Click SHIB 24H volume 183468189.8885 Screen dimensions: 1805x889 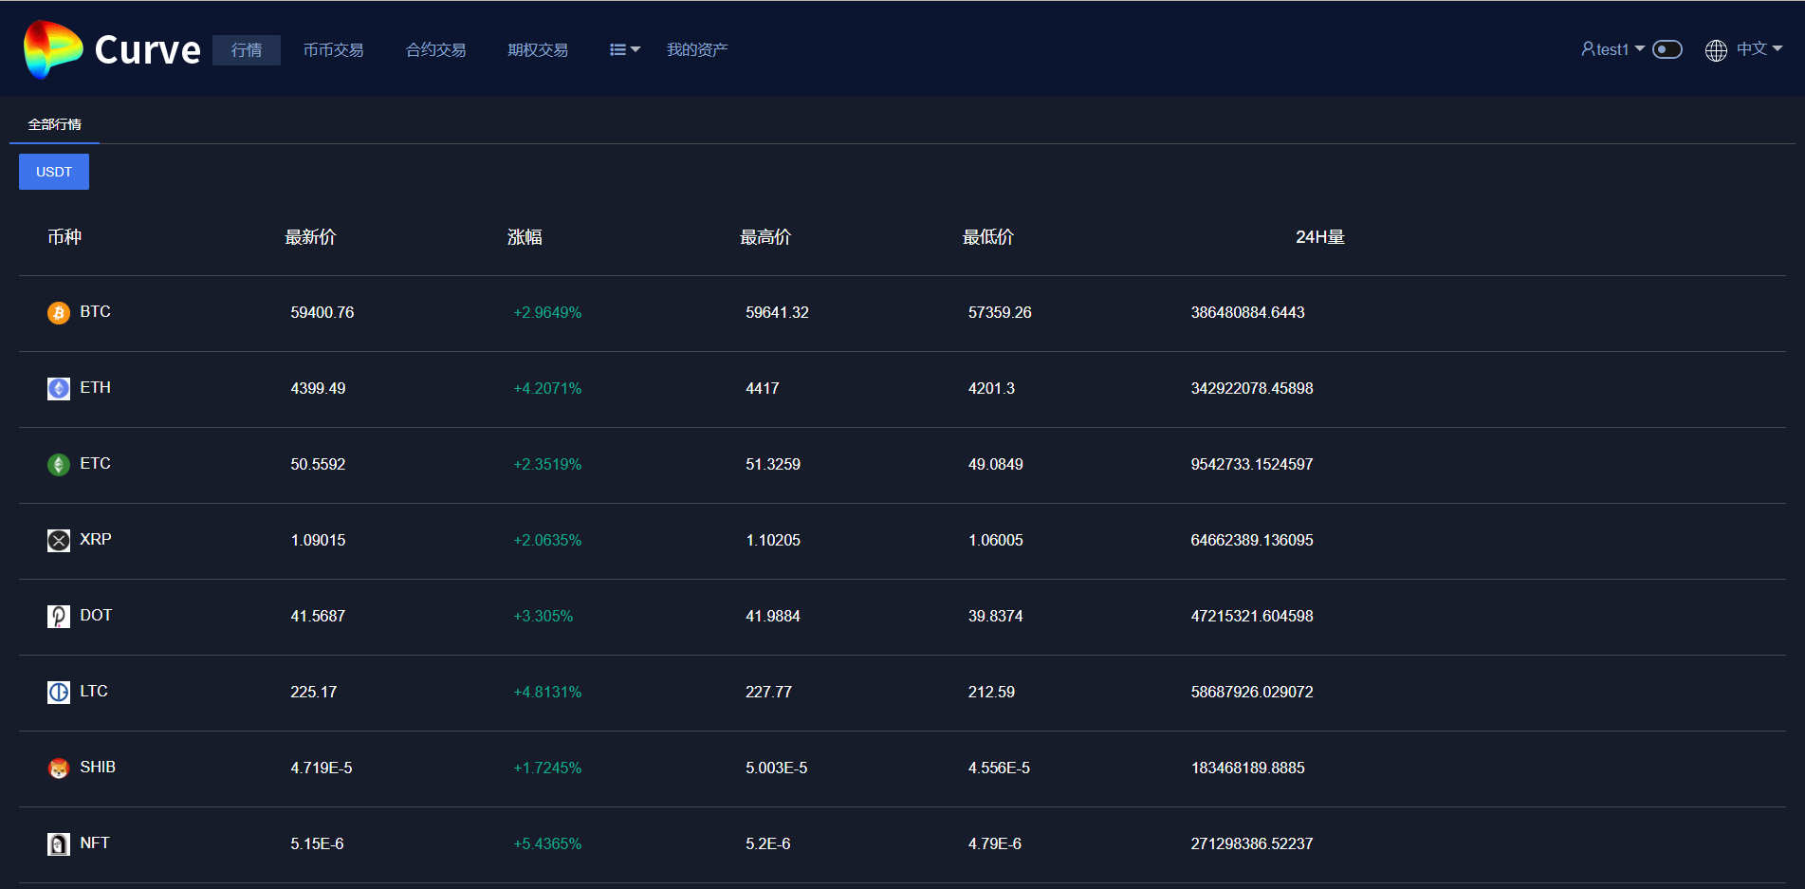pyautogui.click(x=1248, y=769)
